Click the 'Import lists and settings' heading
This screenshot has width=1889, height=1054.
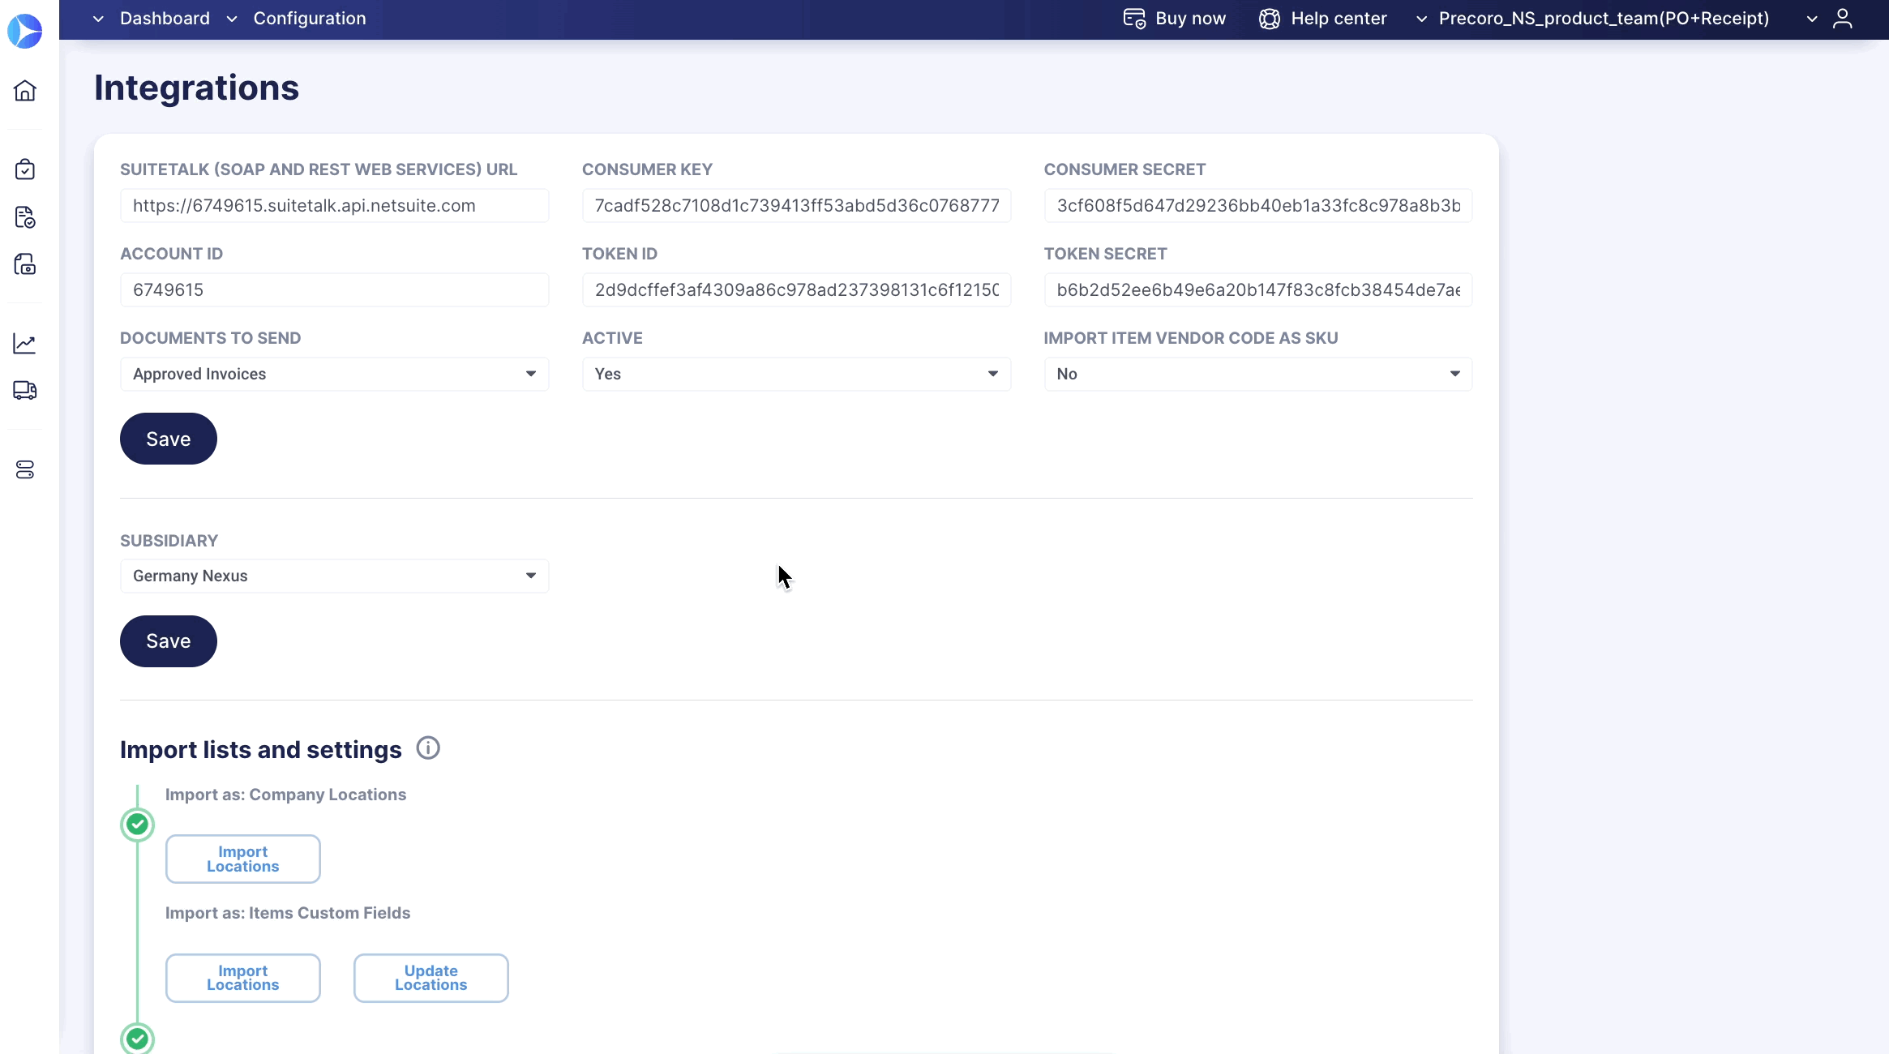pyautogui.click(x=261, y=750)
